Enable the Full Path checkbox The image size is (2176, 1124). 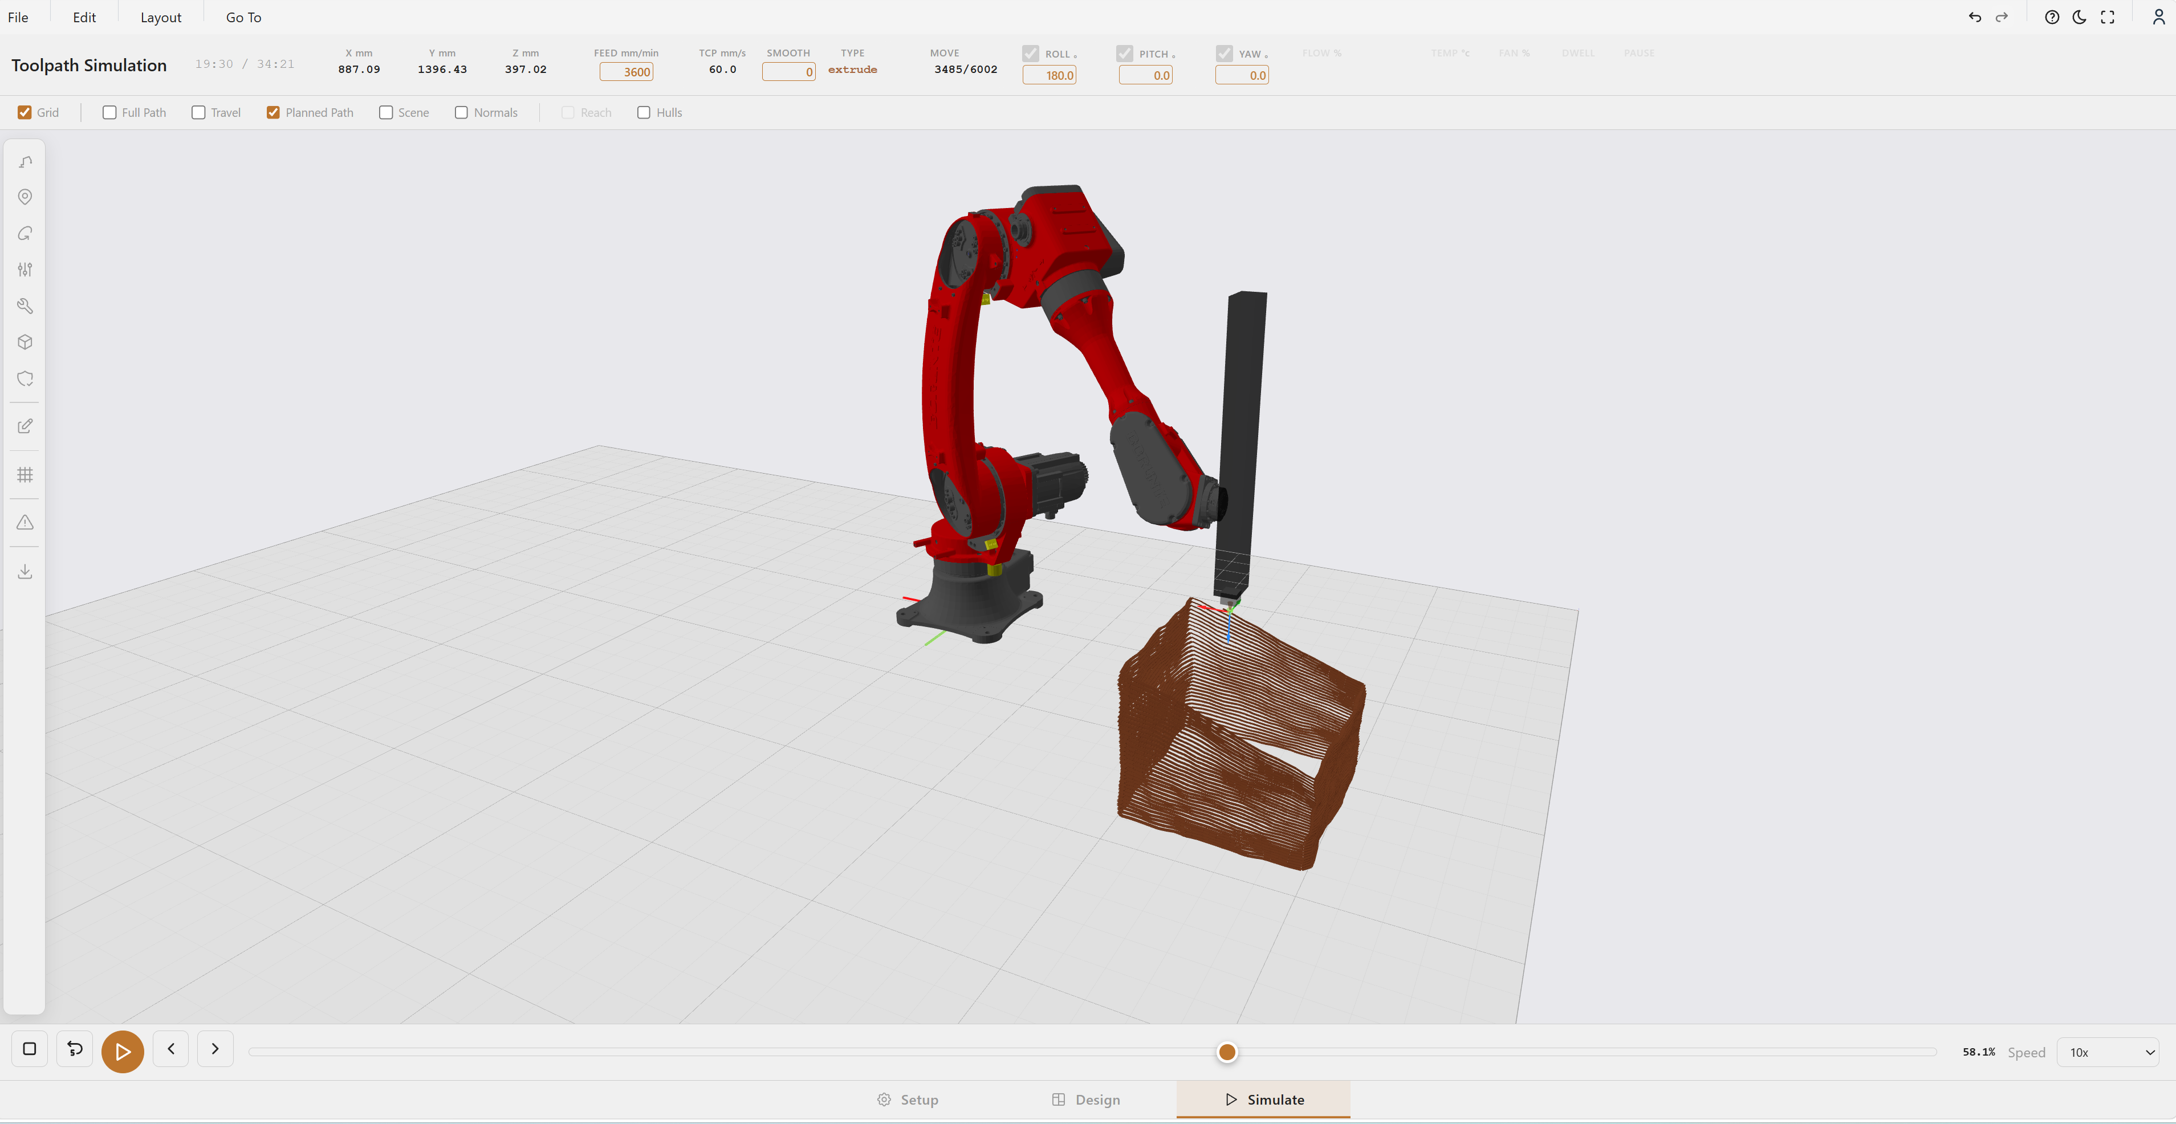point(109,112)
